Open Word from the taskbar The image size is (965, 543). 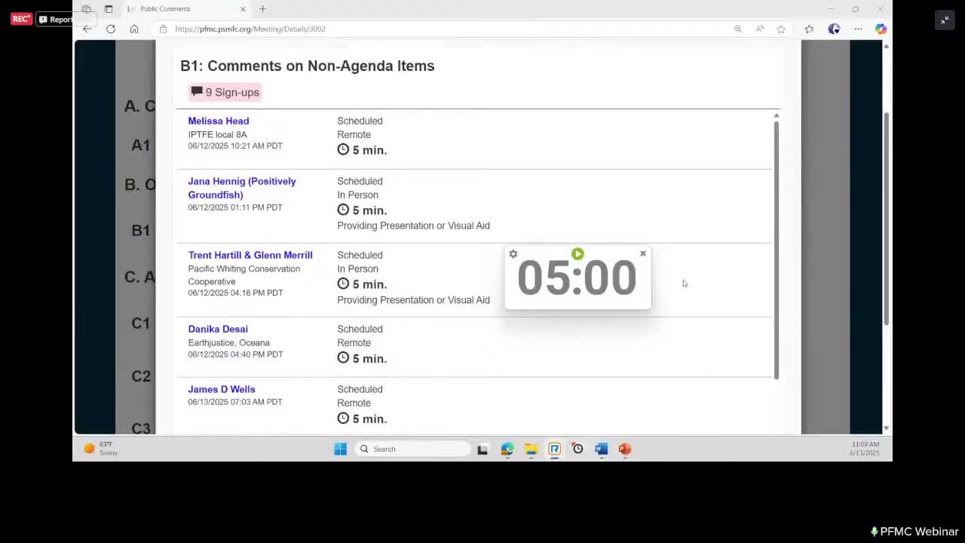pos(601,449)
